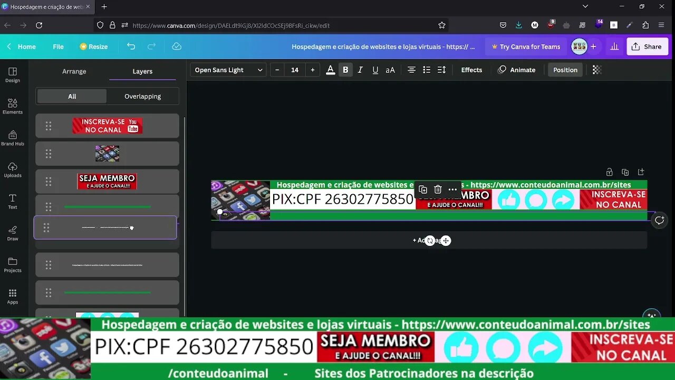The height and width of the screenshot is (380, 675).
Task: Click the font size field showing 14
Action: tap(295, 70)
